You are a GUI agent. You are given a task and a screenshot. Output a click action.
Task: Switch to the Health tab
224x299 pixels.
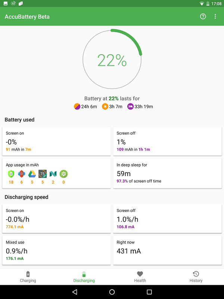[x=140, y=277]
